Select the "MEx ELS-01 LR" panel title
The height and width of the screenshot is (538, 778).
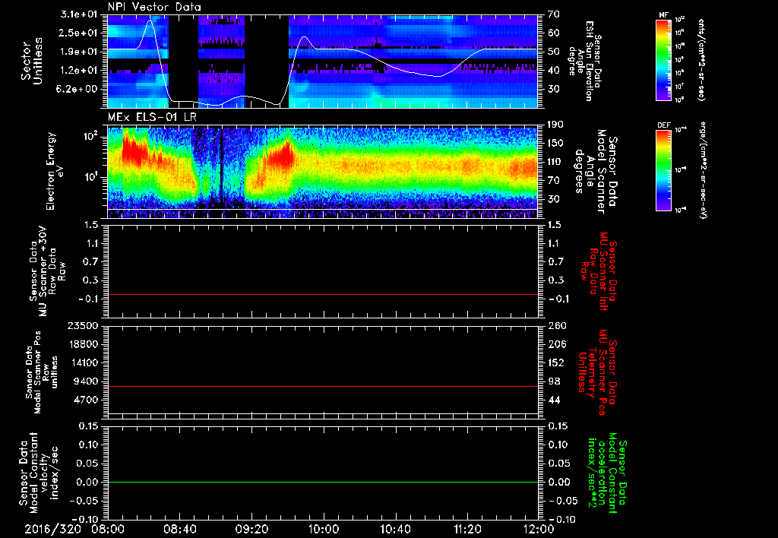tap(152, 117)
